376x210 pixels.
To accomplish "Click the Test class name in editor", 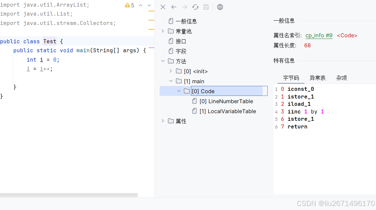I will coord(50,41).
